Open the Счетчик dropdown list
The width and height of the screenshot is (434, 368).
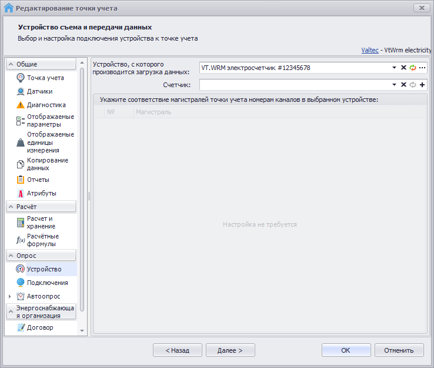(x=395, y=85)
